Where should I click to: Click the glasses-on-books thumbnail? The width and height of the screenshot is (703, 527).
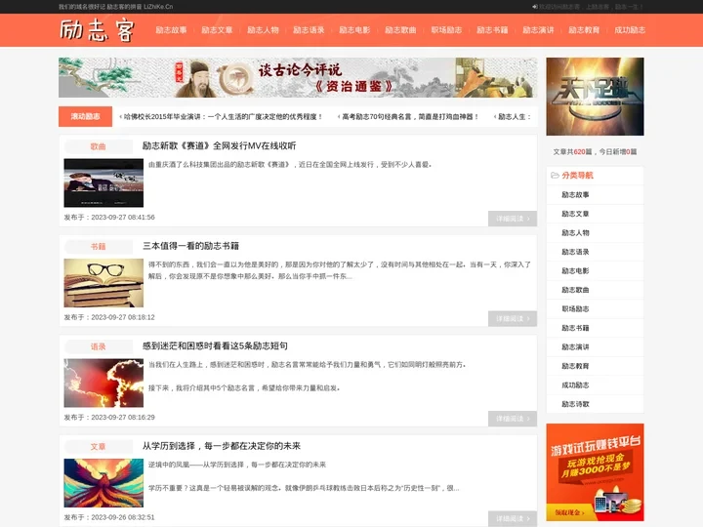[x=103, y=283]
